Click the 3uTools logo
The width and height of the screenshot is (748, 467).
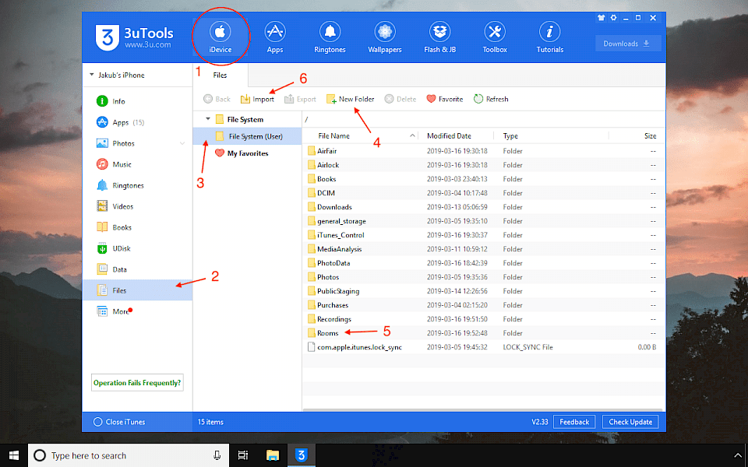pos(134,37)
